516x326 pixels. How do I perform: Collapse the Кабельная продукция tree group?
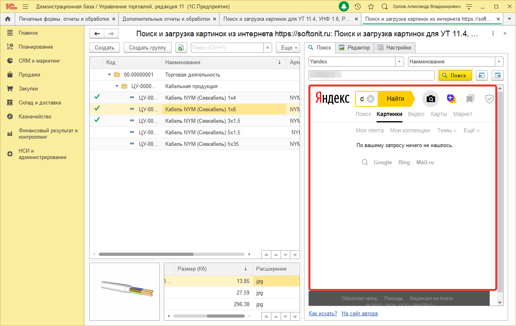point(117,86)
